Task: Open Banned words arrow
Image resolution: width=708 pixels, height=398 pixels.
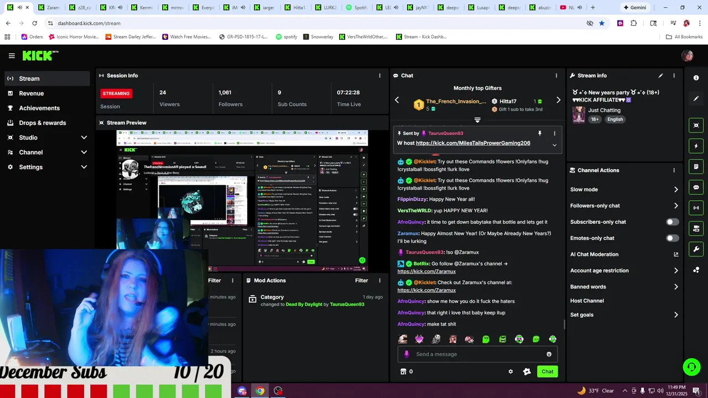Action: click(676, 287)
